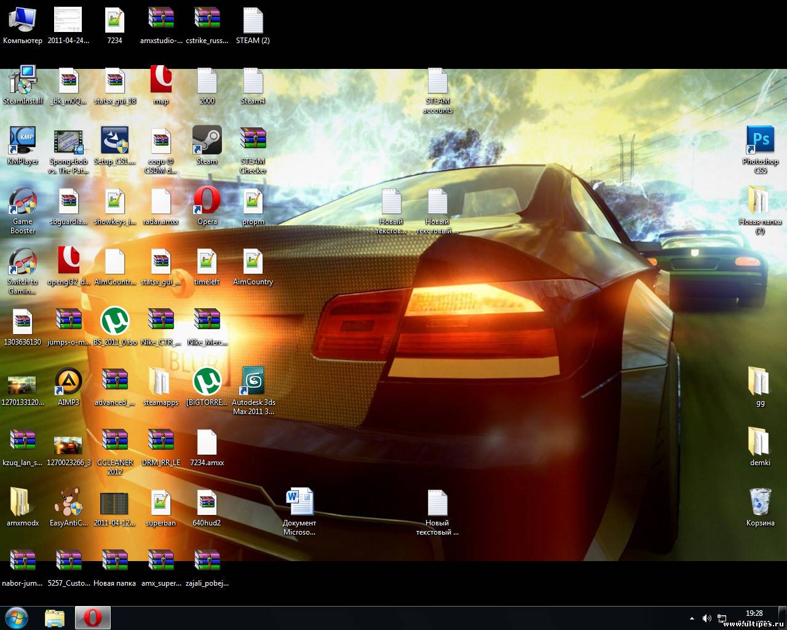Open the Steam shortcut with the grey logo
Screen dimensions: 787x630
click(207, 141)
